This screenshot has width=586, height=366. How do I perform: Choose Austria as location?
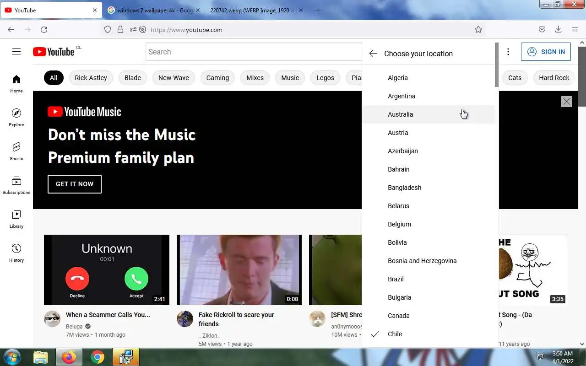(x=429, y=133)
